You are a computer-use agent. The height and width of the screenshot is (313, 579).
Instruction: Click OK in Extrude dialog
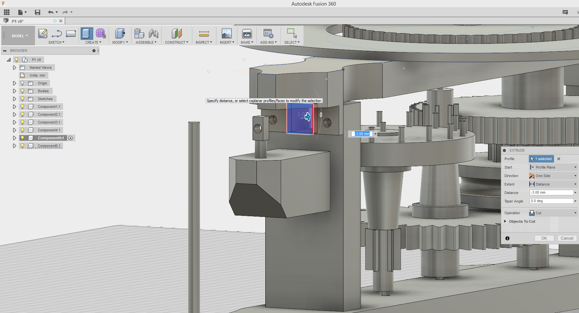(x=544, y=238)
